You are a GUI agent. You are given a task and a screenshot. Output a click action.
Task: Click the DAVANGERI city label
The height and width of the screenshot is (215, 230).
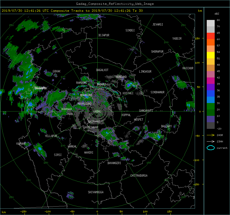click(114, 163)
